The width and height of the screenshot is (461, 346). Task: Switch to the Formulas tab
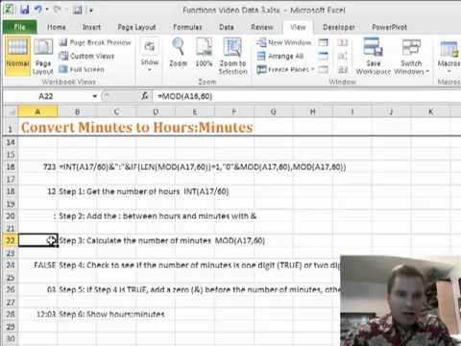pos(187,27)
